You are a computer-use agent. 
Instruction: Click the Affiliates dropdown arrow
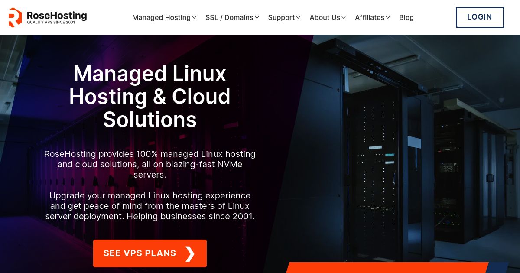[x=388, y=18]
